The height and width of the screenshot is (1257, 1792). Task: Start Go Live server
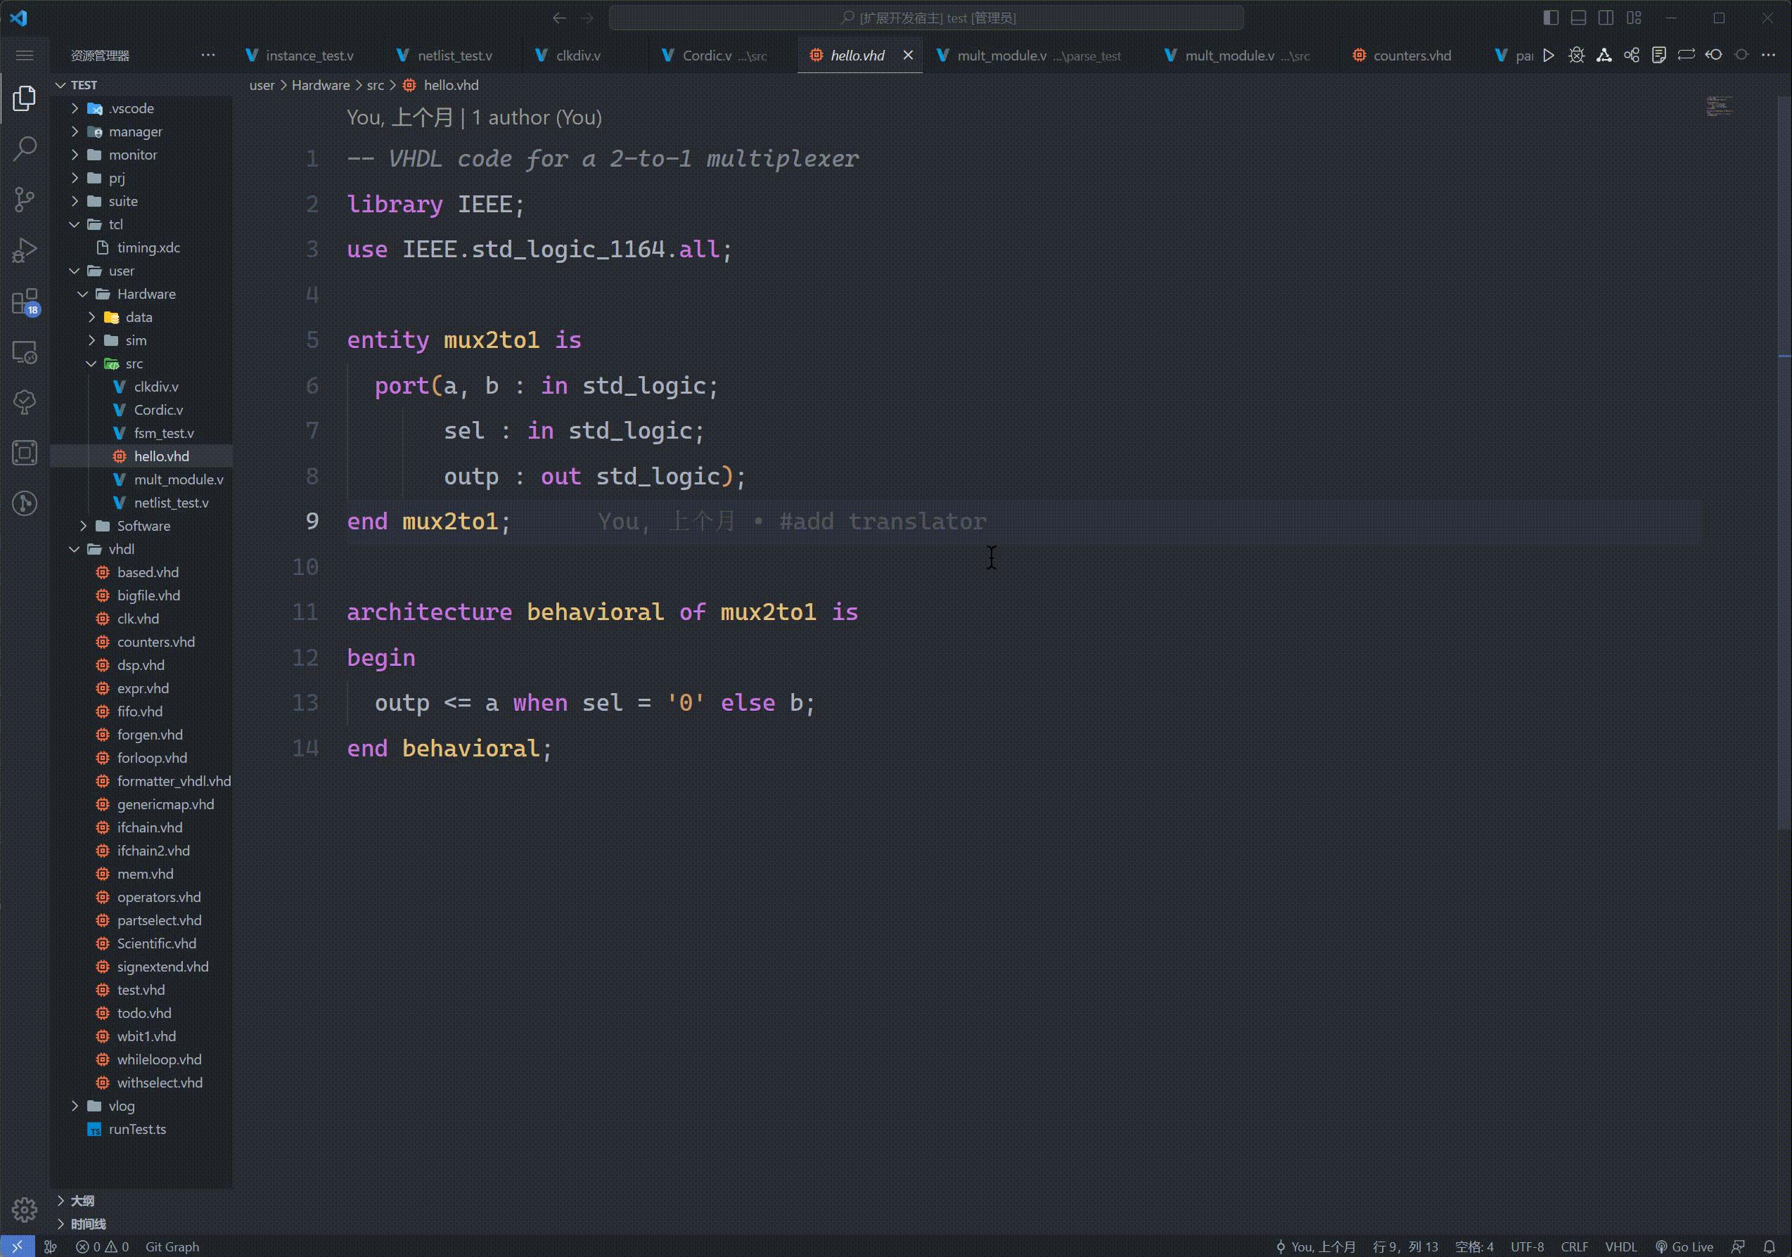[x=1684, y=1246]
